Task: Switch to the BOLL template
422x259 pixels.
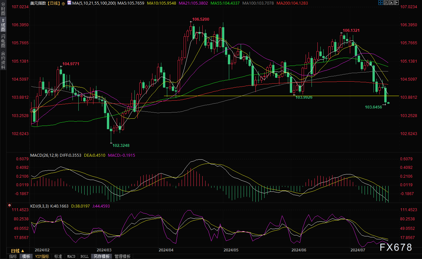Action: coord(84,256)
